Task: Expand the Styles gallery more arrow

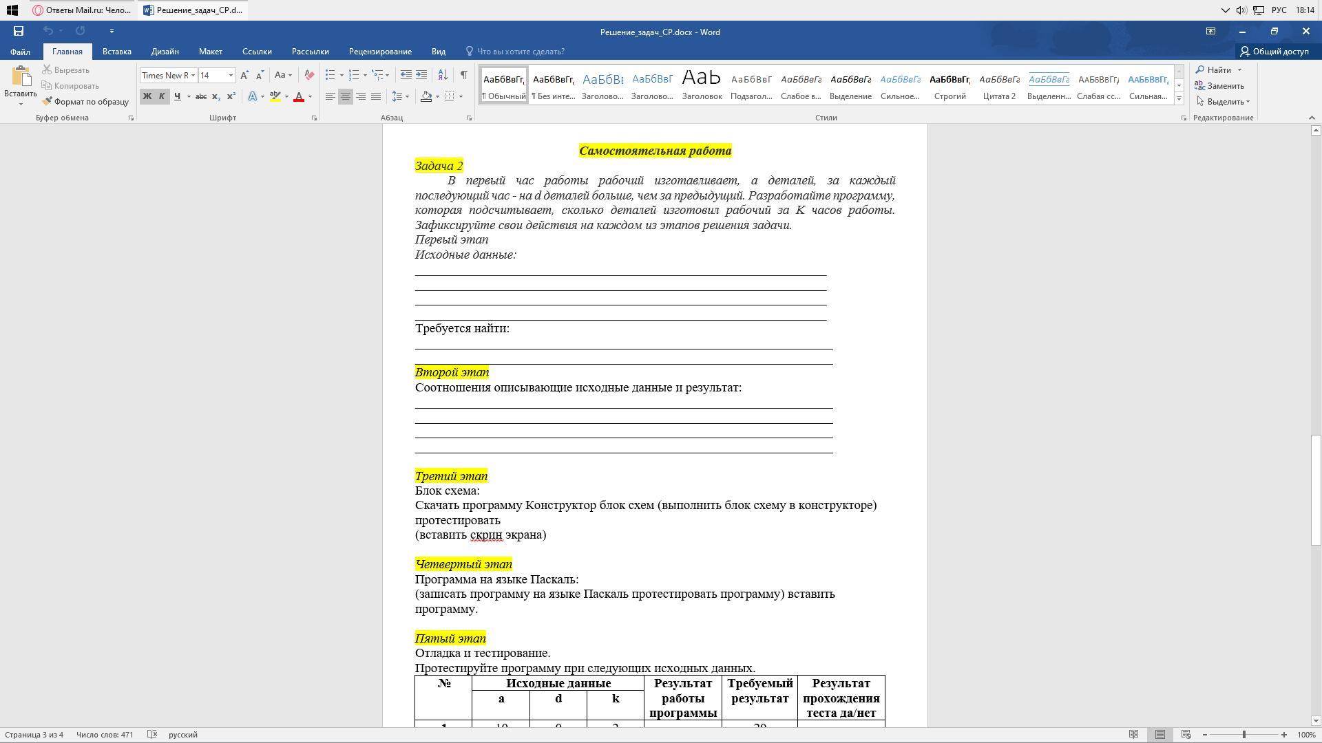Action: pos(1179,99)
